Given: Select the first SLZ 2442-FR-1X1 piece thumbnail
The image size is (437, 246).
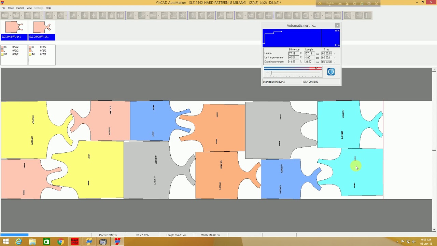Looking at the screenshot, I should point(14,30).
